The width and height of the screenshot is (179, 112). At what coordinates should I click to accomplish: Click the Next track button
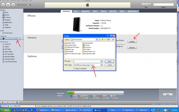(13, 5)
